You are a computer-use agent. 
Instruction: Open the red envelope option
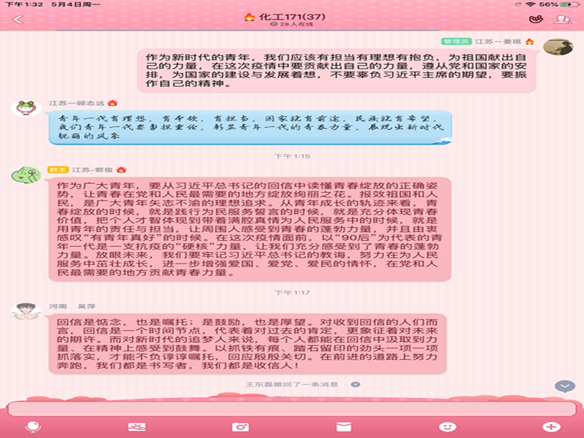pyautogui.click(x=343, y=427)
